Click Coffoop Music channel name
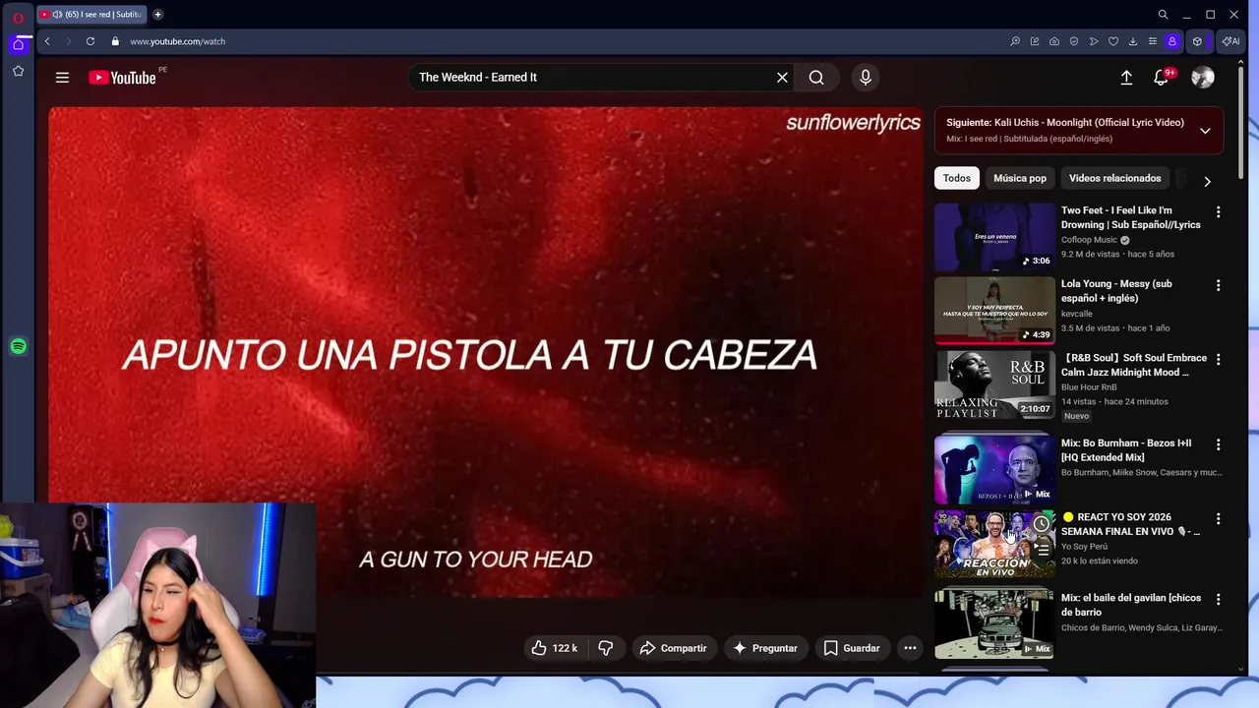Viewport: 1259px width, 708px height. pos(1089,240)
